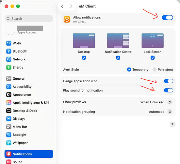Open Apple Intelligence & Siri icon
The width and height of the screenshot is (180, 164).
tap(9, 103)
